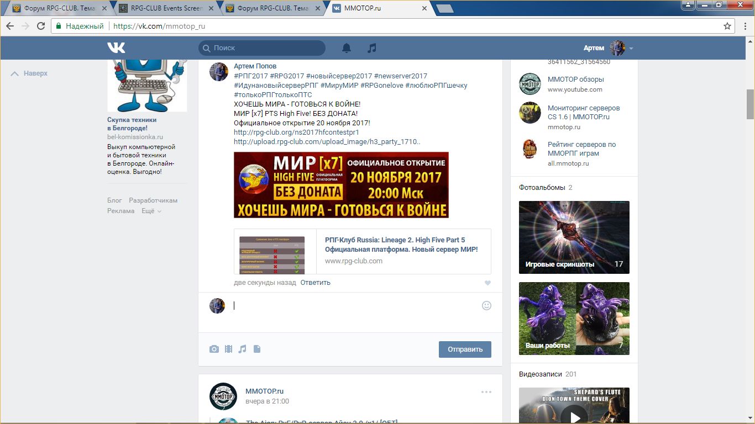Bookmark this page with the star
Image resolution: width=755 pixels, height=424 pixels.
pos(727,26)
